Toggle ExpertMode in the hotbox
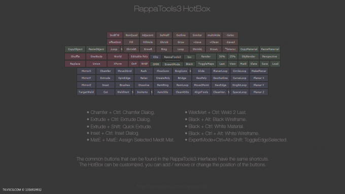 [x=172, y=64]
